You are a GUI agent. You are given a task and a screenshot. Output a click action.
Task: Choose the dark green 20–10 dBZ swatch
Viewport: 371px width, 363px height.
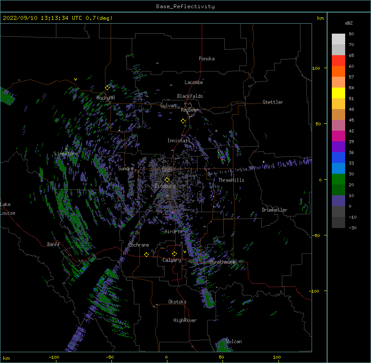click(338, 190)
